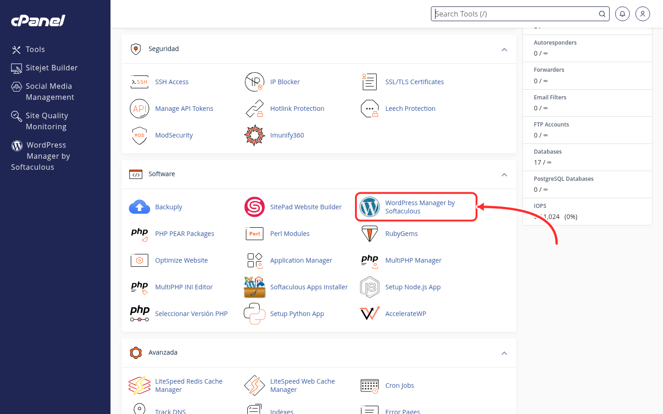The height and width of the screenshot is (414, 663).
Task: Click the WordPress Manager icon in Software section
Action: (370, 207)
